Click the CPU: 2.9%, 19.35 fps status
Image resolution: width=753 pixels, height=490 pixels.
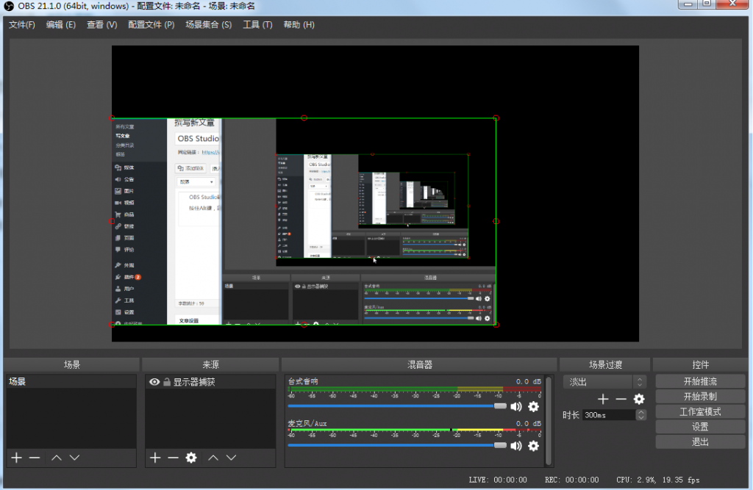[658, 480]
